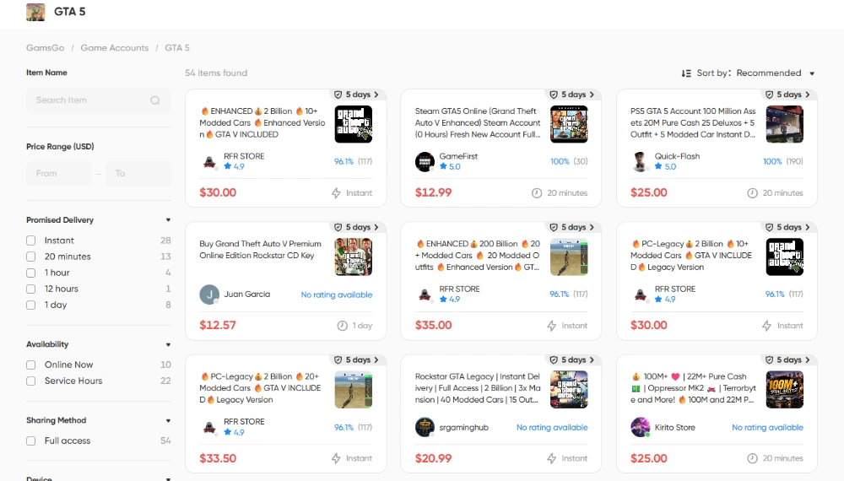Click the GTA 5 breadcrumb link
The height and width of the screenshot is (481, 844).
click(x=177, y=48)
